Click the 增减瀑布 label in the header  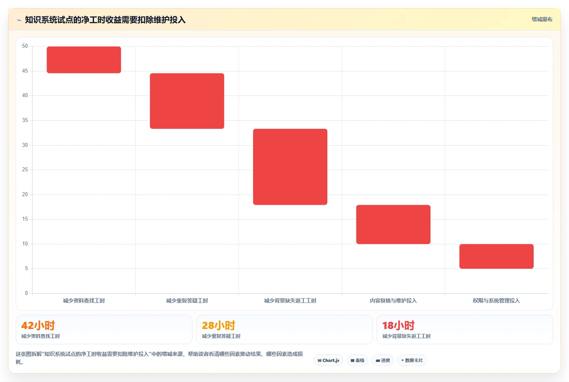(542, 19)
